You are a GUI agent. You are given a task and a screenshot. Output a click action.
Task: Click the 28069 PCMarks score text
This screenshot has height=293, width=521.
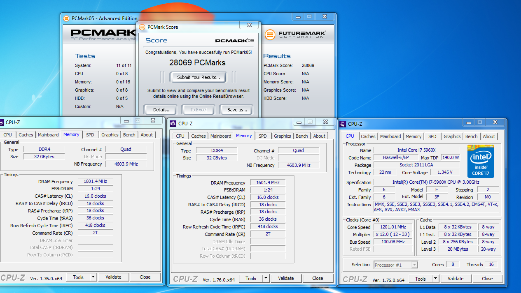click(197, 63)
